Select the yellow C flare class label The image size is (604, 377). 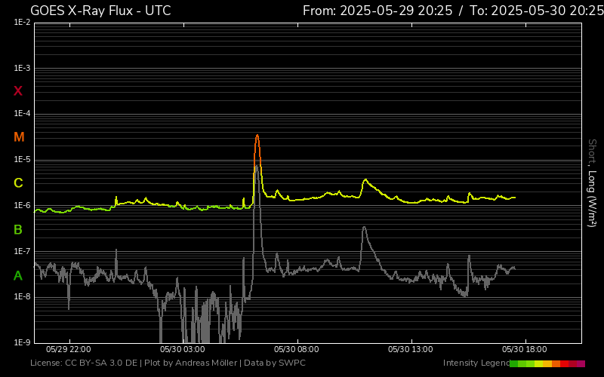tap(18, 183)
